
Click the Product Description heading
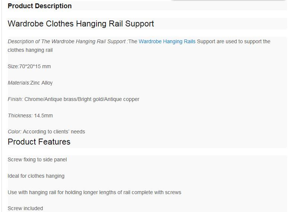(x=40, y=6)
